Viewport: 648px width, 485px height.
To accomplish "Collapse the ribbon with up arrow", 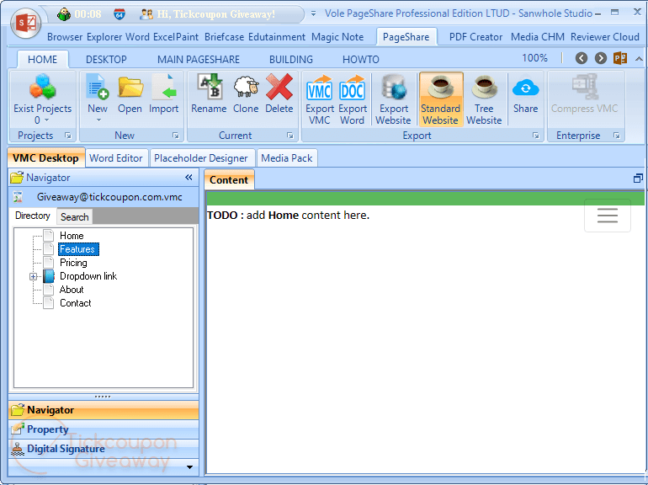I will point(639,59).
